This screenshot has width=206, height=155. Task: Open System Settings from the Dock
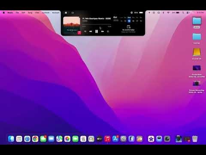(x=123, y=139)
